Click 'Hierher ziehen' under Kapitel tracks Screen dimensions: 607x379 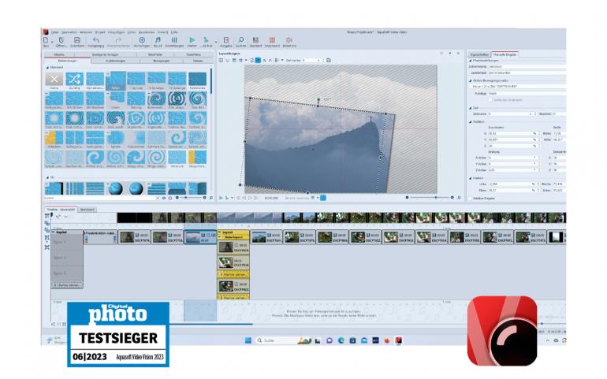click(67, 285)
